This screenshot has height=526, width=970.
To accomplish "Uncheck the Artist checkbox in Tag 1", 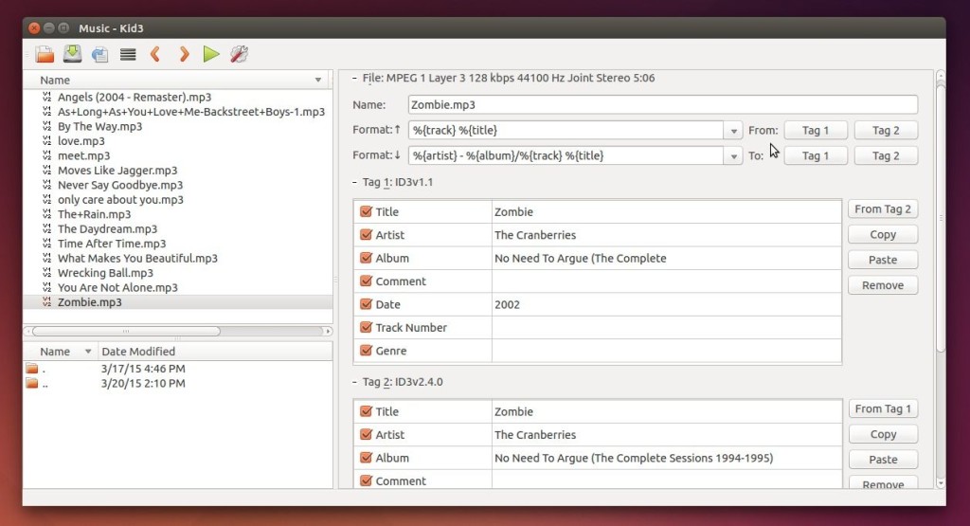I will tap(366, 234).
